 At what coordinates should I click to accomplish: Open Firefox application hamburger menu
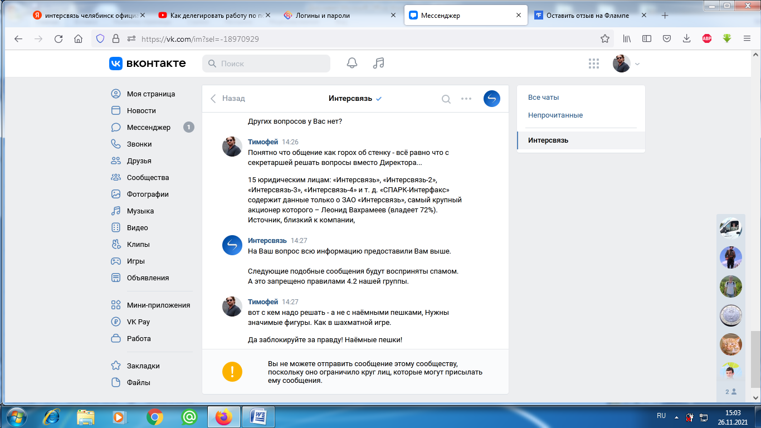click(x=747, y=38)
